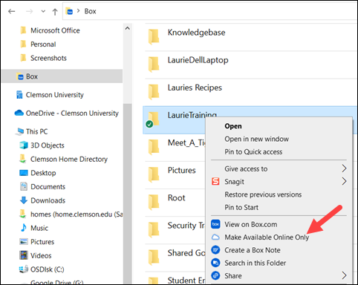Click the Lauries Recipes folder icon
Screen dimensions: 358x285
pyautogui.click(x=154, y=91)
